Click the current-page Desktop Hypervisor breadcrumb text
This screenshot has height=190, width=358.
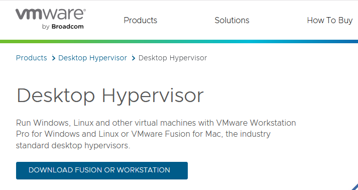[x=173, y=58]
